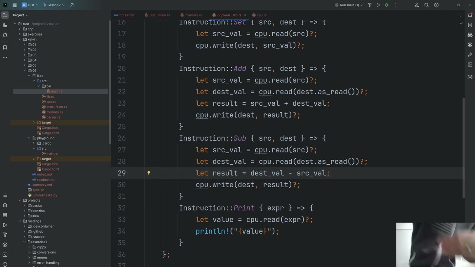Run the configuration with green play button
Screen dimensions: 475x267
click(x=378, y=5)
